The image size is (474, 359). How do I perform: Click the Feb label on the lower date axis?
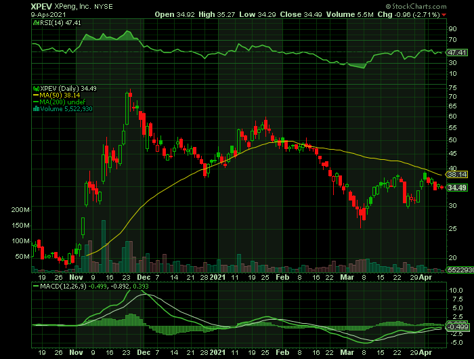click(282, 353)
